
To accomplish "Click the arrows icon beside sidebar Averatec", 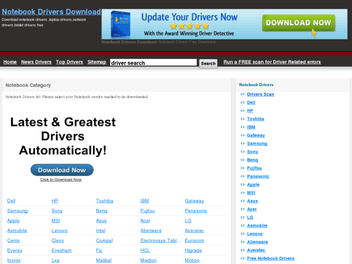I will click(x=243, y=250).
